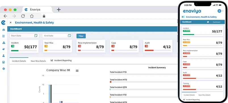Tap the phone Environment, Health & Safety title
Image resolution: width=228 pixels, height=103 pixels.
point(201,17)
